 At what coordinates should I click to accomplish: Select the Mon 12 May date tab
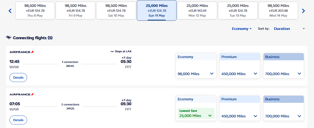click(197, 11)
